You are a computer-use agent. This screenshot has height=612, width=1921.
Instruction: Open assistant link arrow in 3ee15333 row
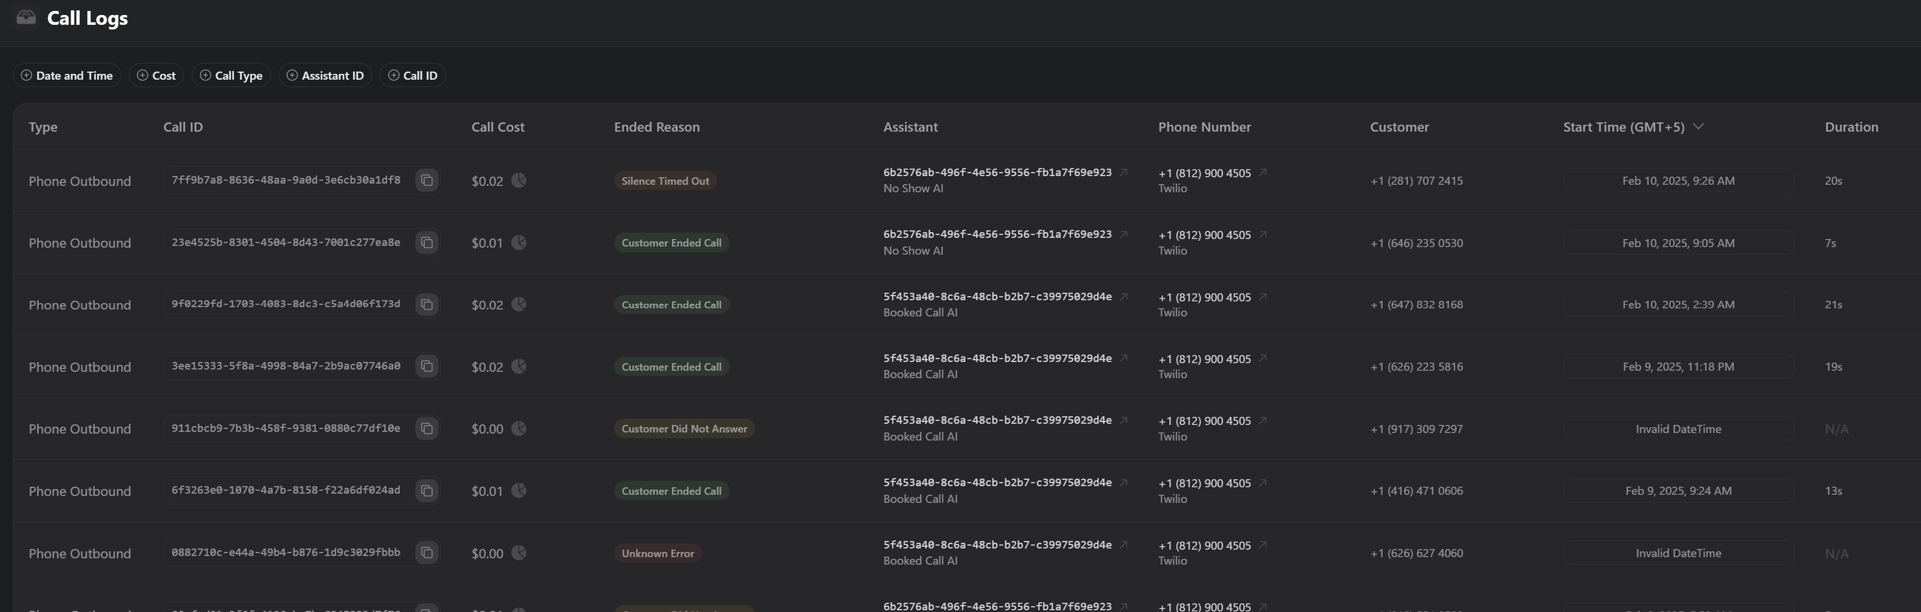[1124, 359]
